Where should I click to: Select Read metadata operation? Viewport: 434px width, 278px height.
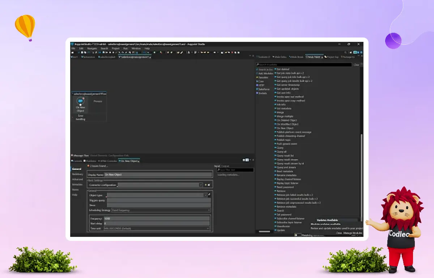click(x=284, y=171)
